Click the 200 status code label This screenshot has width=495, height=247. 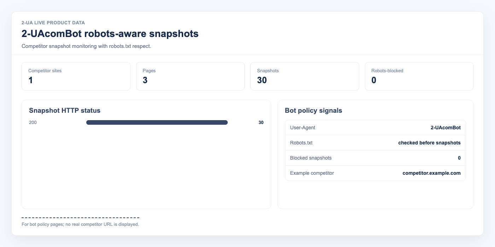(33, 123)
